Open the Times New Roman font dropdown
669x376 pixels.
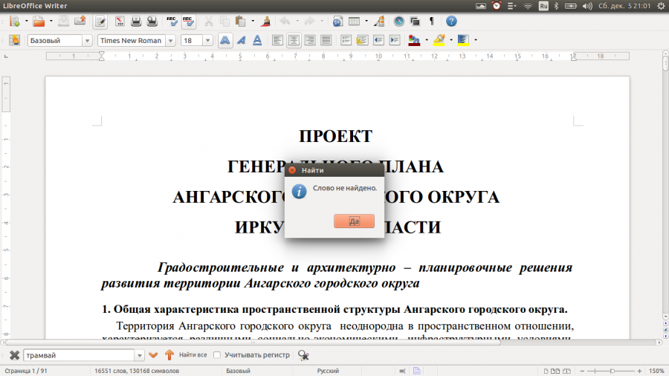coord(171,41)
